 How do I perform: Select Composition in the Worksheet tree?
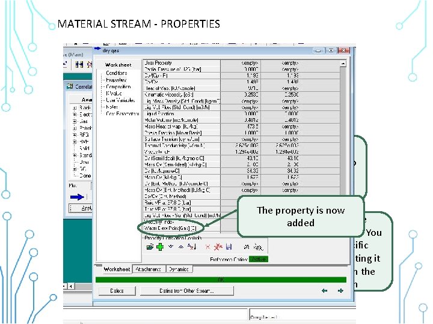click(x=118, y=87)
